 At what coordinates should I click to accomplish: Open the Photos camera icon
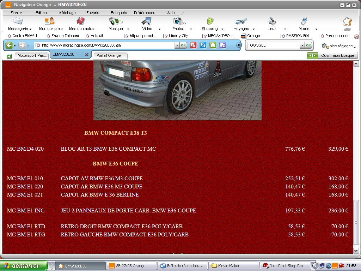click(x=179, y=21)
